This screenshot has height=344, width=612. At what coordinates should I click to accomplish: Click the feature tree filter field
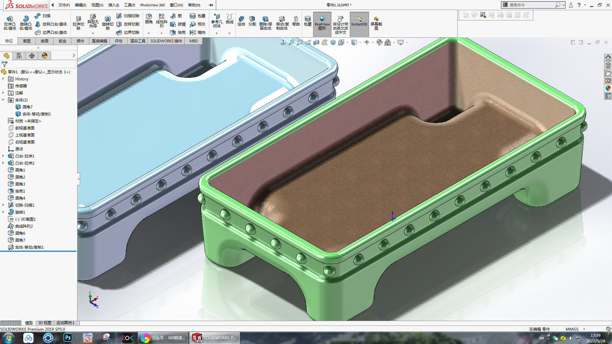point(38,64)
